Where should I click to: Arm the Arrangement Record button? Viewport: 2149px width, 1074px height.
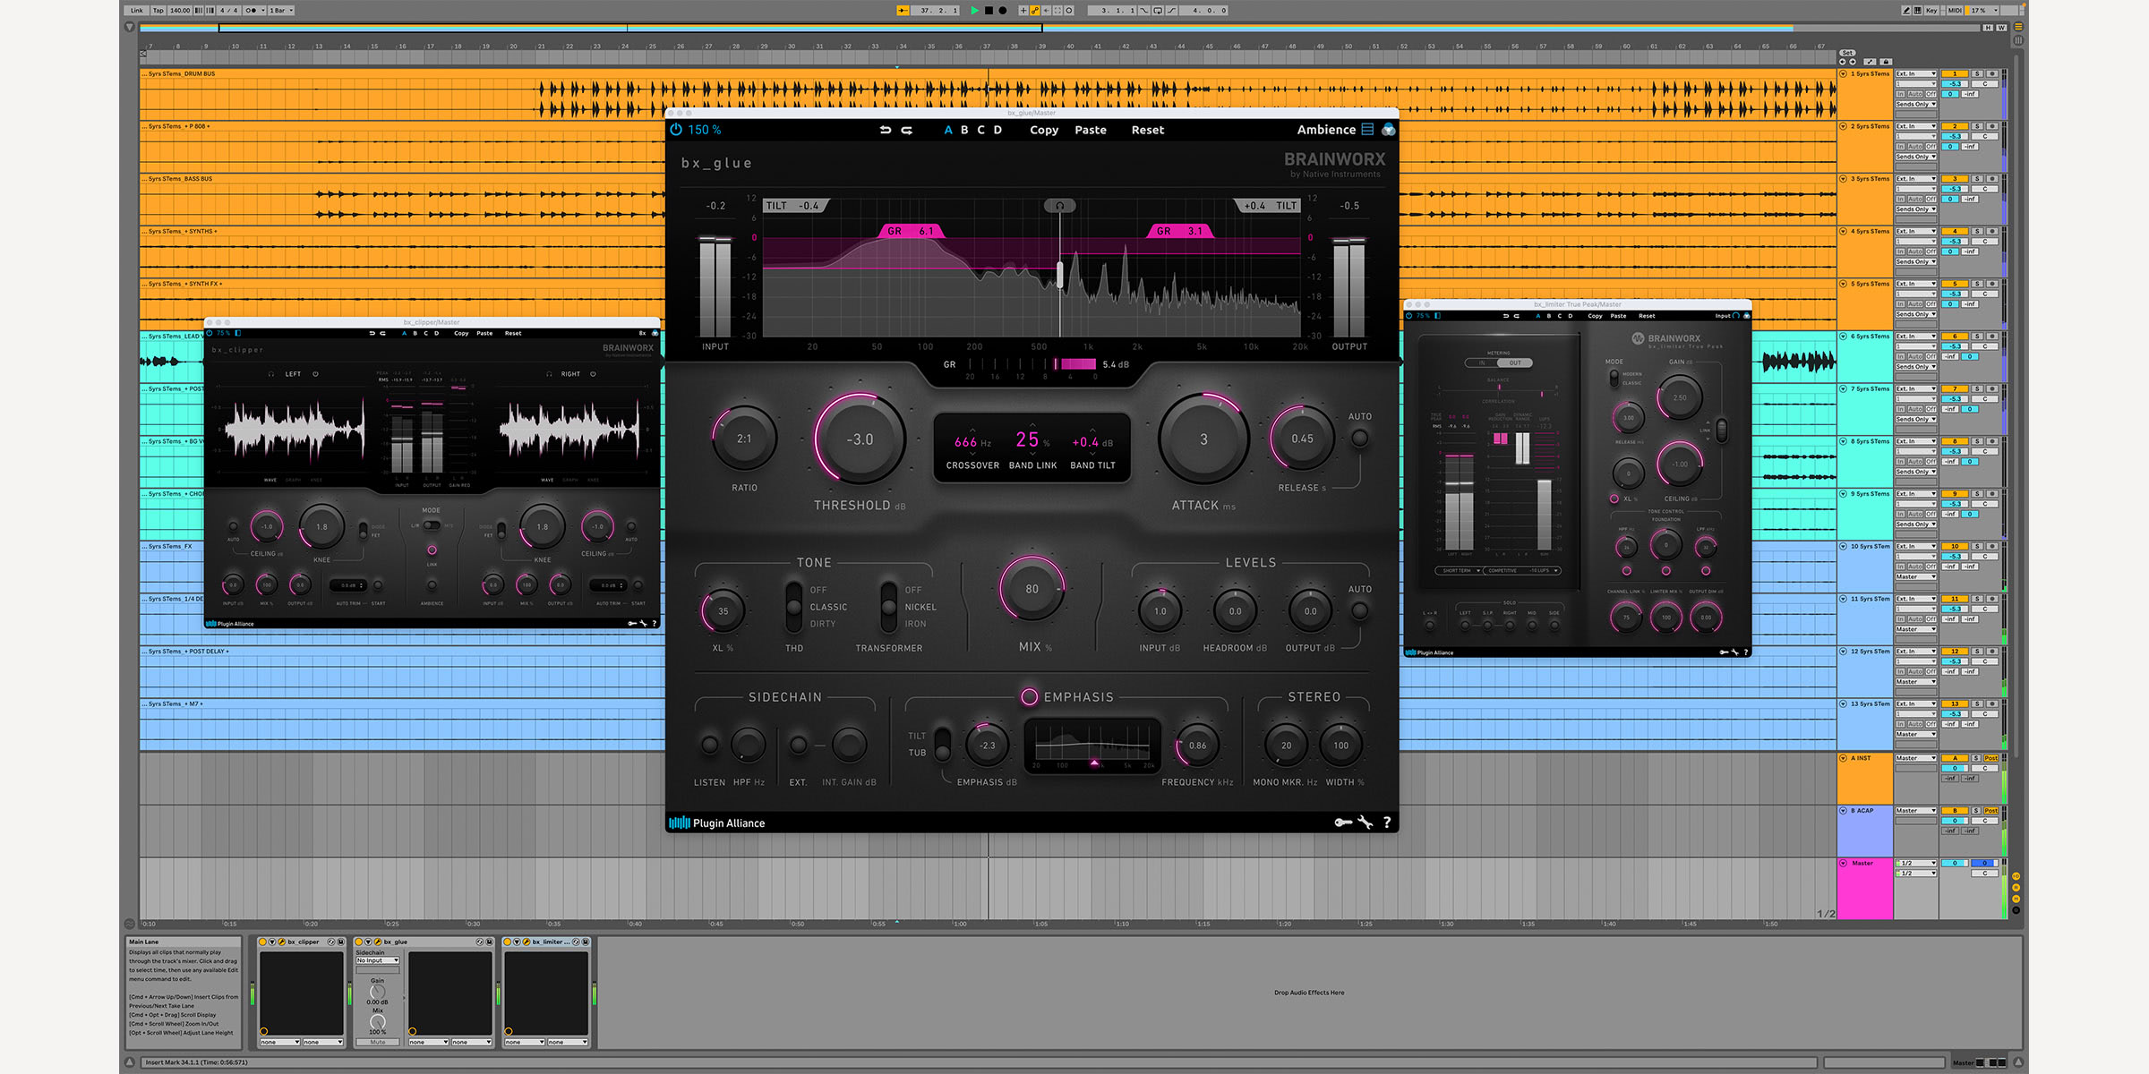click(x=1003, y=11)
